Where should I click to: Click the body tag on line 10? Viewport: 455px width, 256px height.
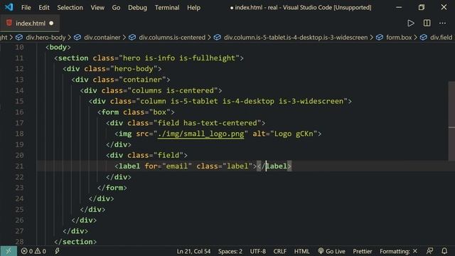coord(58,48)
